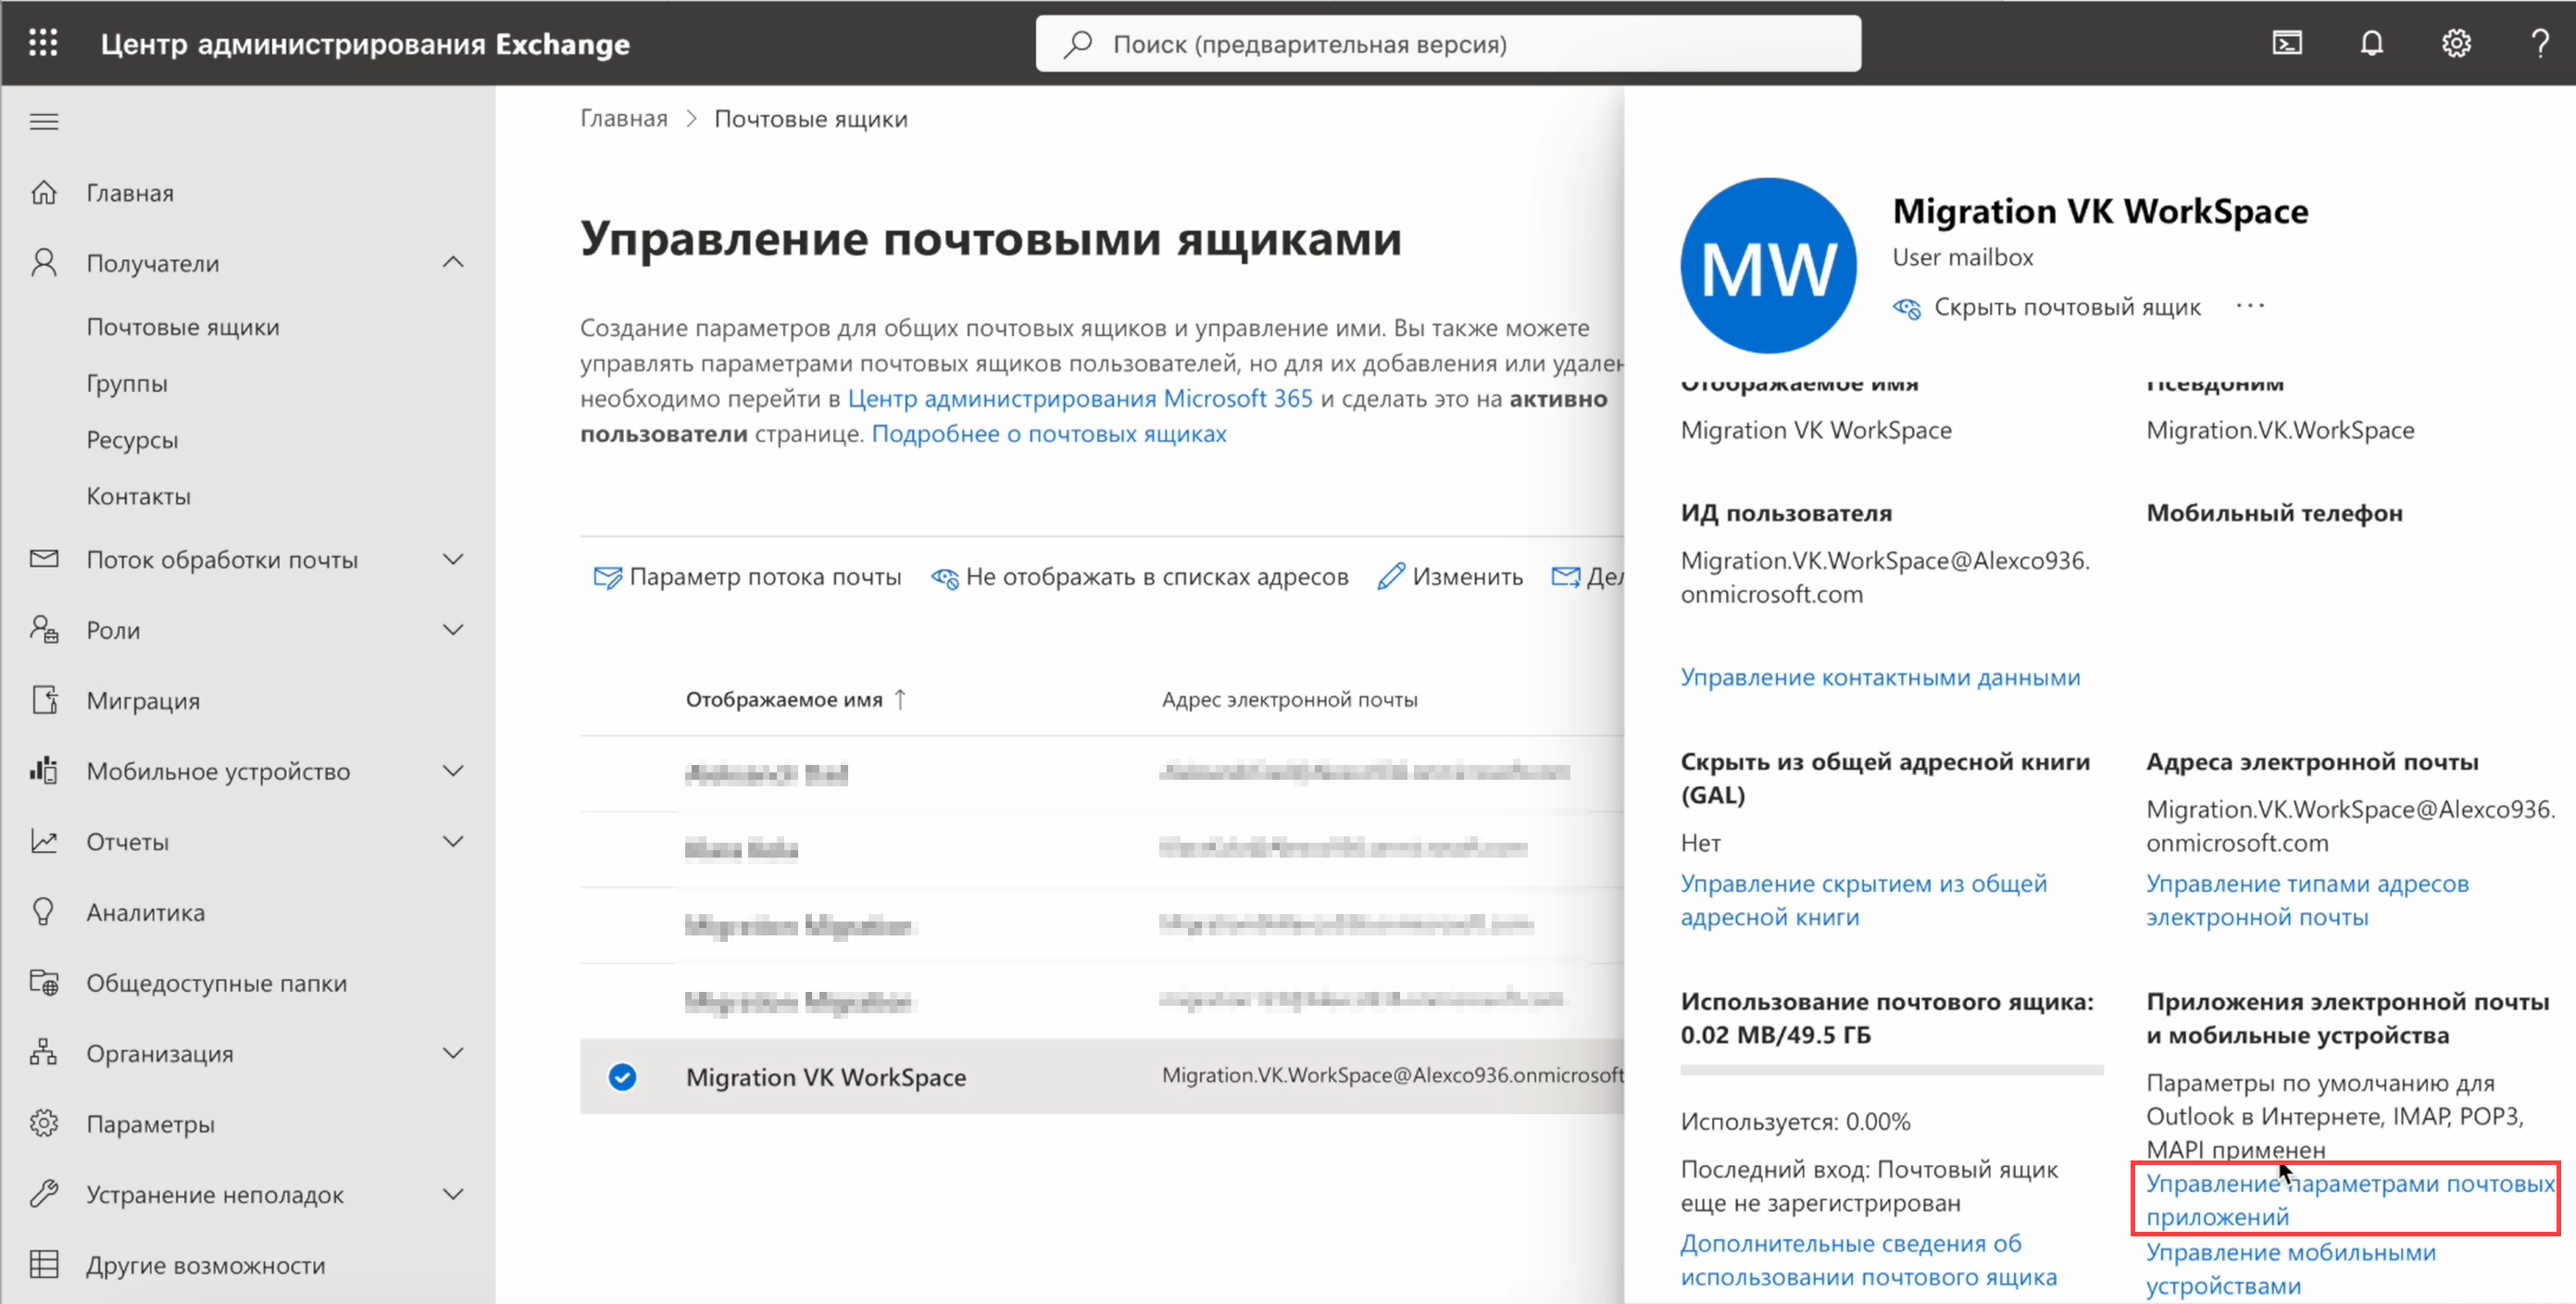This screenshot has height=1304, width=2576.
Task: Open Миграция in the sidebar
Action: point(143,700)
